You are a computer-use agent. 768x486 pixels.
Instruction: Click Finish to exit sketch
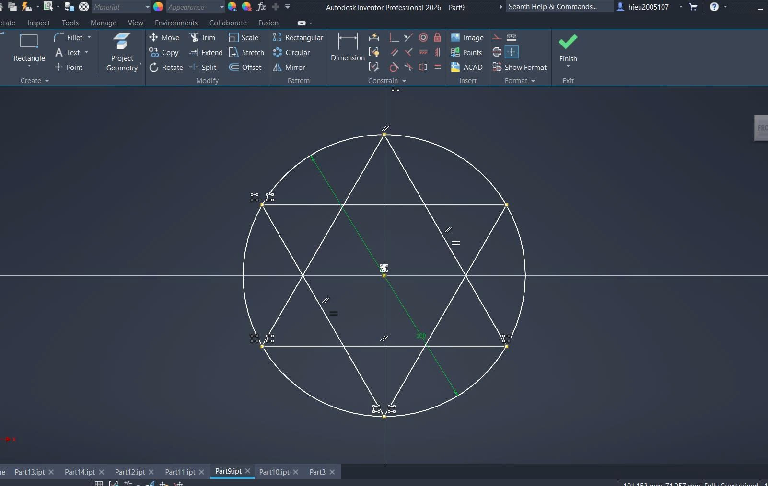click(568, 48)
